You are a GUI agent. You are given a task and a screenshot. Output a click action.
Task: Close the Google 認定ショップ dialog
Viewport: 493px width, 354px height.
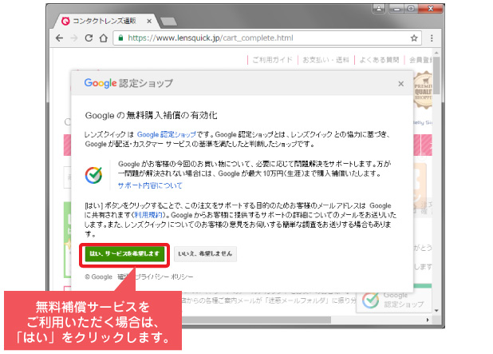click(x=401, y=84)
